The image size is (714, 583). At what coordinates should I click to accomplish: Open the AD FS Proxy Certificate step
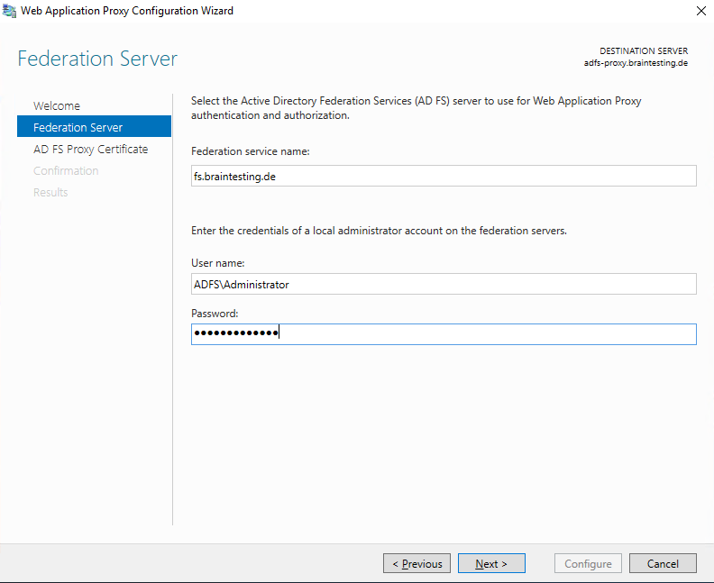[x=91, y=149]
